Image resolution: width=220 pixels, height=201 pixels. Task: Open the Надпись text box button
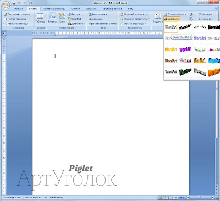tap(158, 18)
